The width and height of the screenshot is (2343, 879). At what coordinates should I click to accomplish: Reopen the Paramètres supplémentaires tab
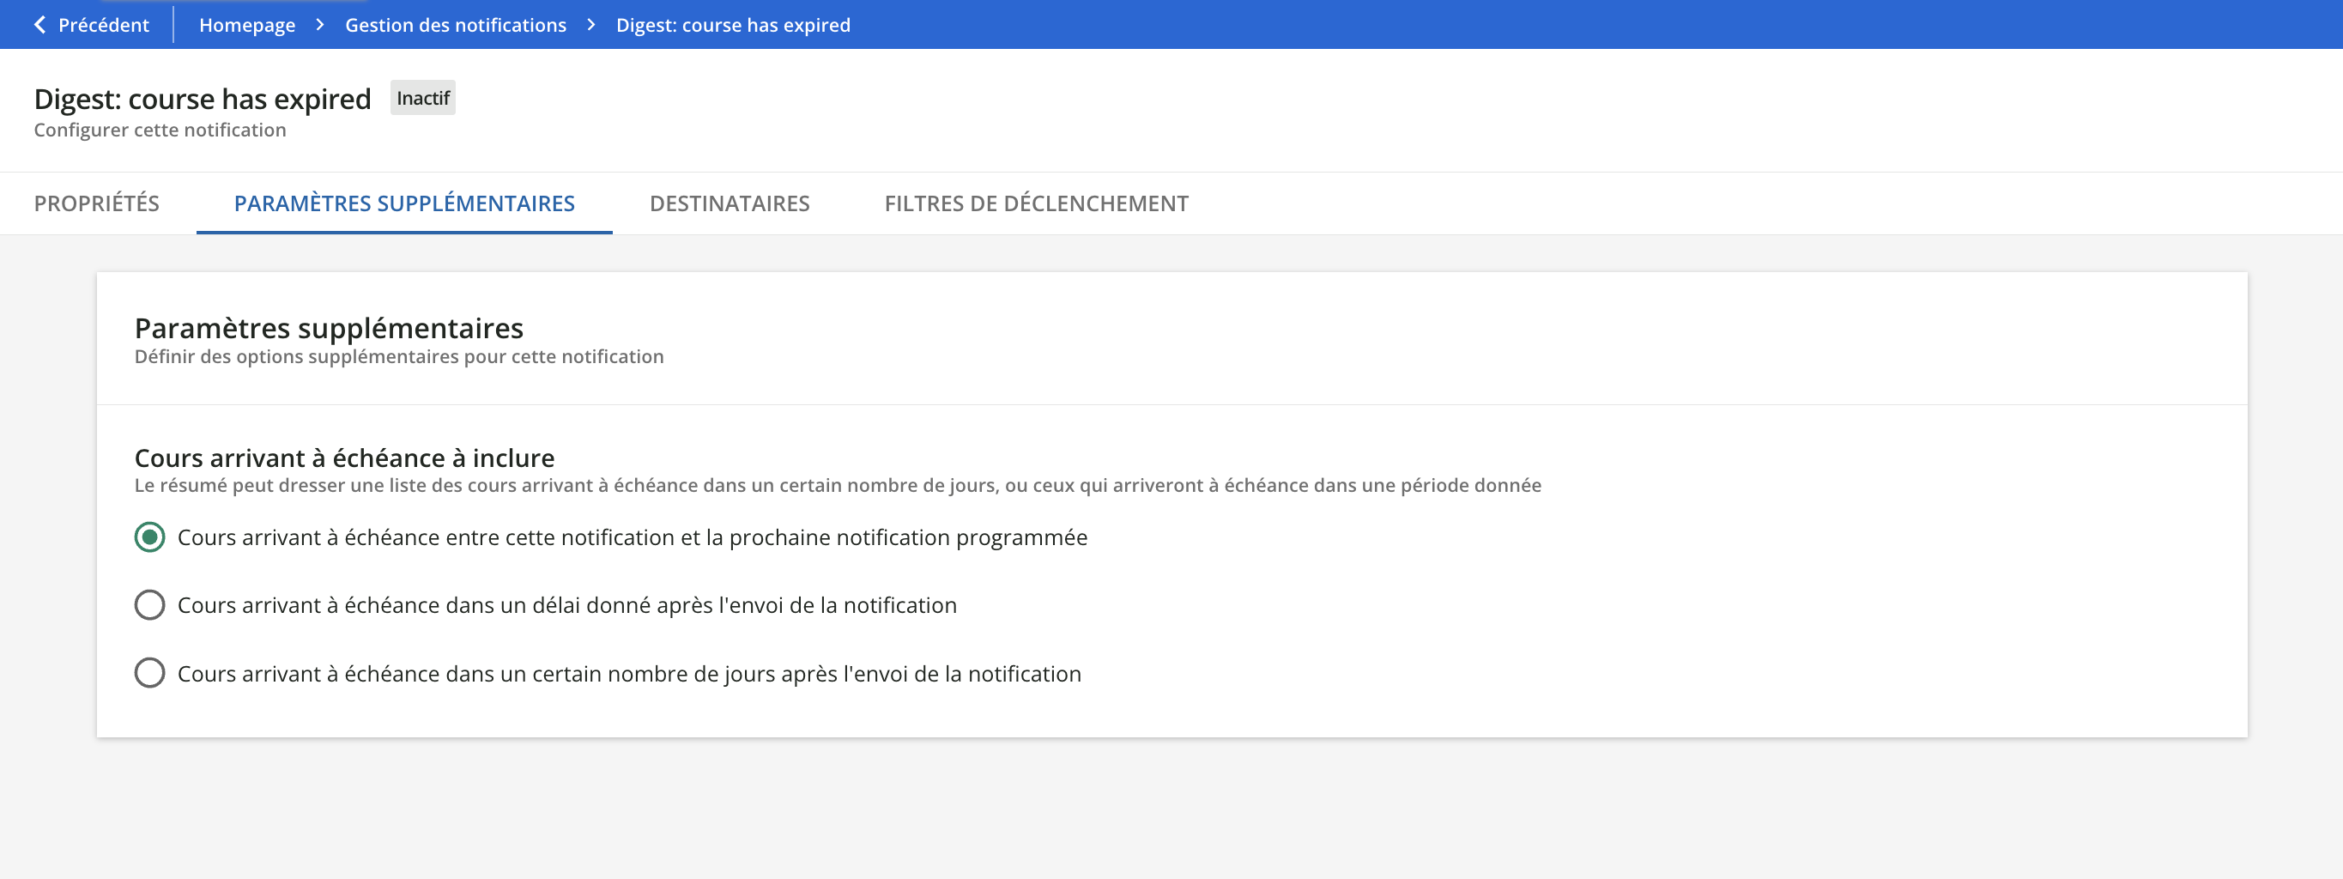point(404,203)
